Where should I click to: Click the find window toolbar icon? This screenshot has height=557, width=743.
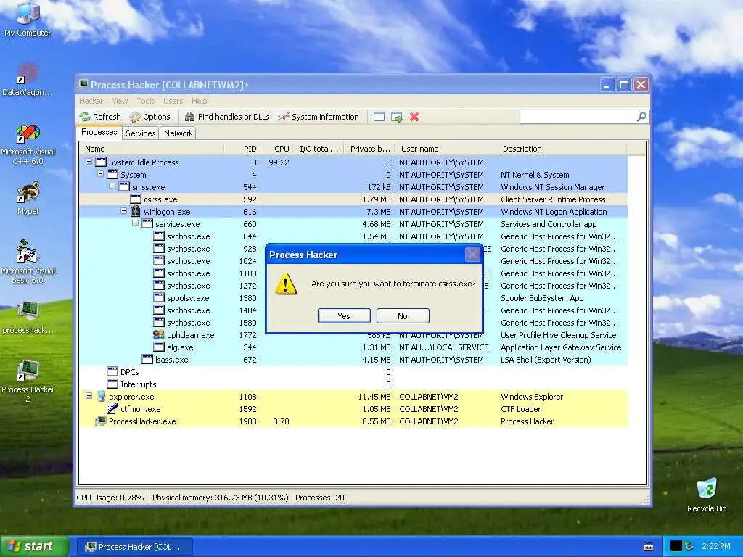(379, 117)
